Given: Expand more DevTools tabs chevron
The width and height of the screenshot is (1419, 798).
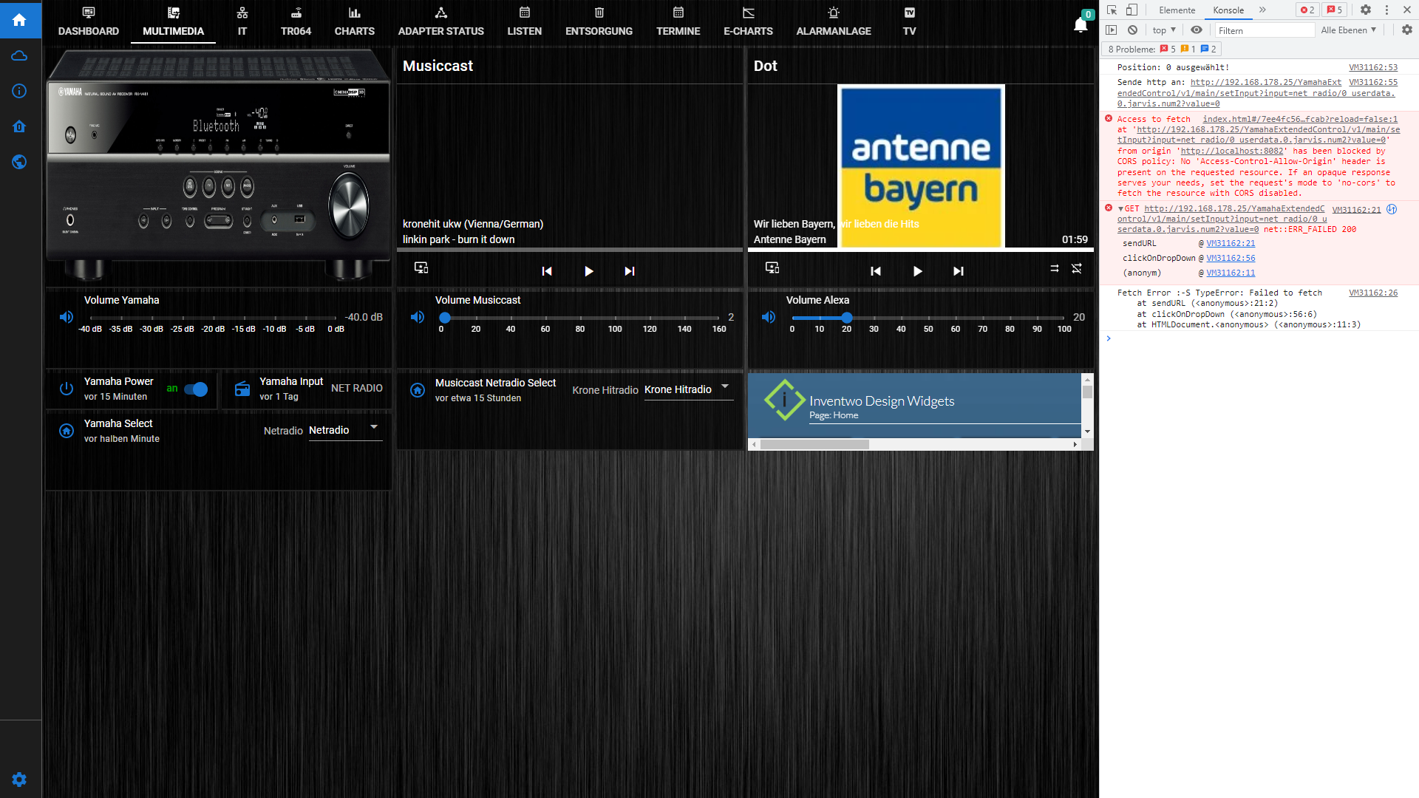Looking at the screenshot, I should tap(1262, 10).
